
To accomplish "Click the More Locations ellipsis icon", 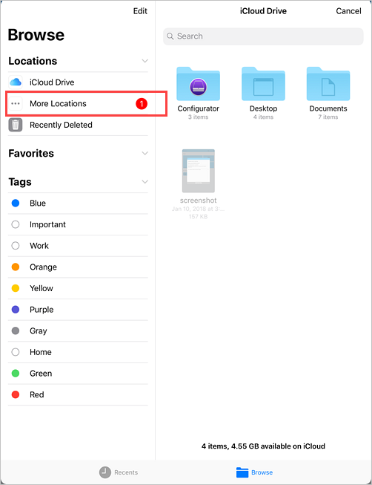I will (x=16, y=104).
